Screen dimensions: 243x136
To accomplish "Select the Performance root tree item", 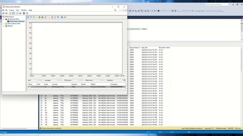I will pyautogui.click(x=9, y=17).
